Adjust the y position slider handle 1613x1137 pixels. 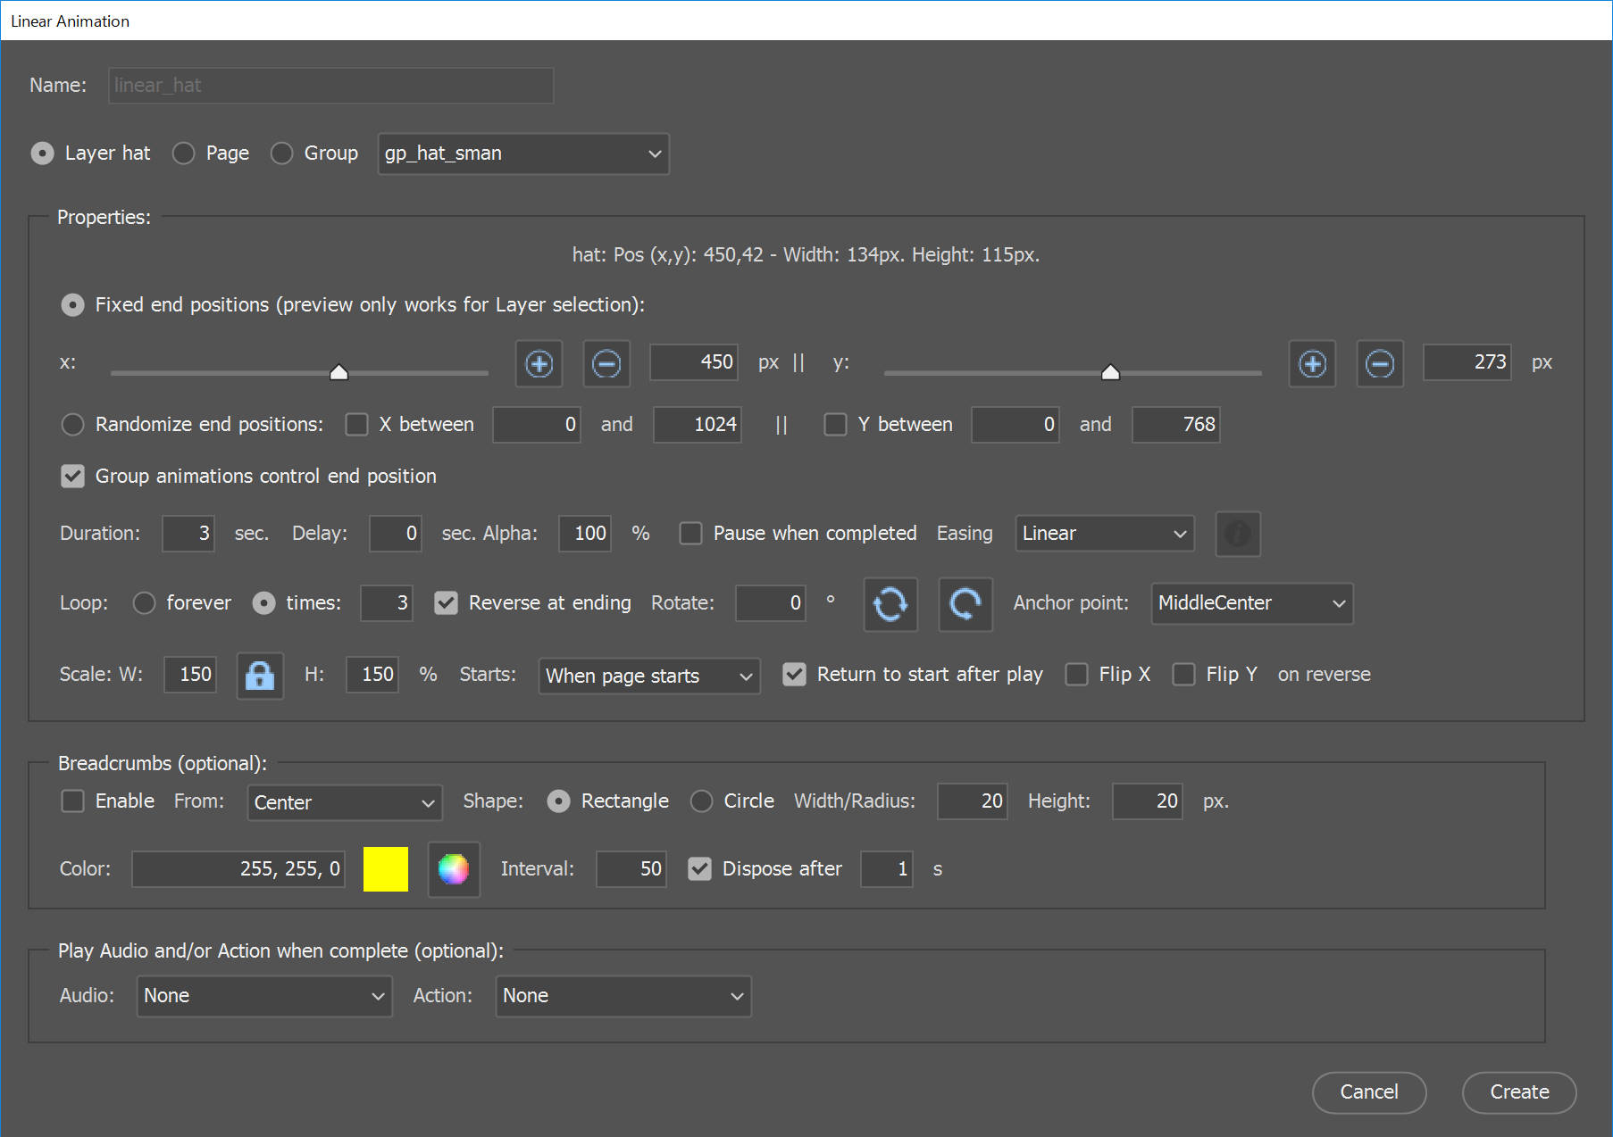pos(1110,372)
